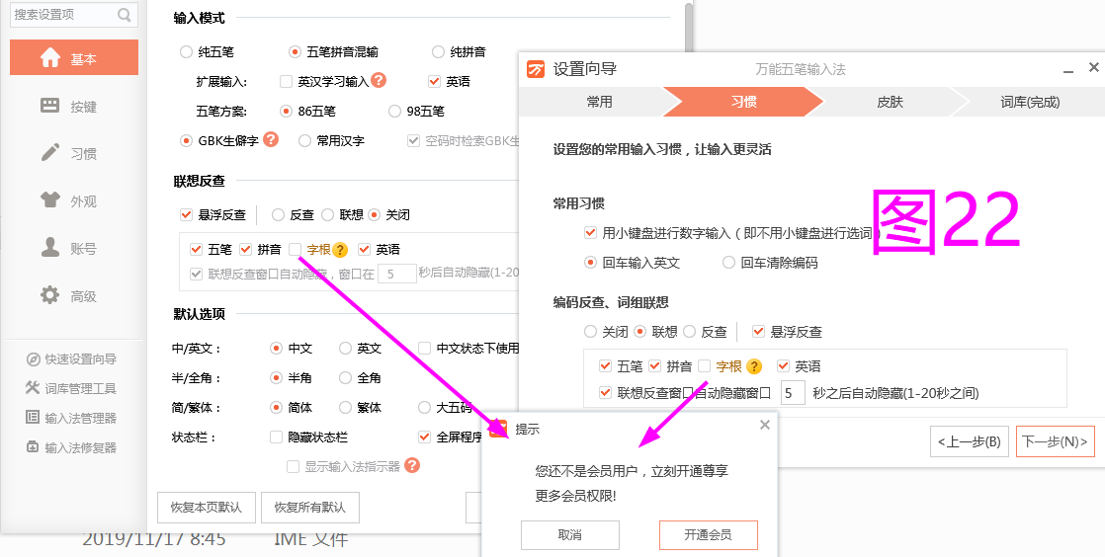This screenshot has height=557, width=1105.
Task: Click the 开通会员 button
Action: coord(708,534)
